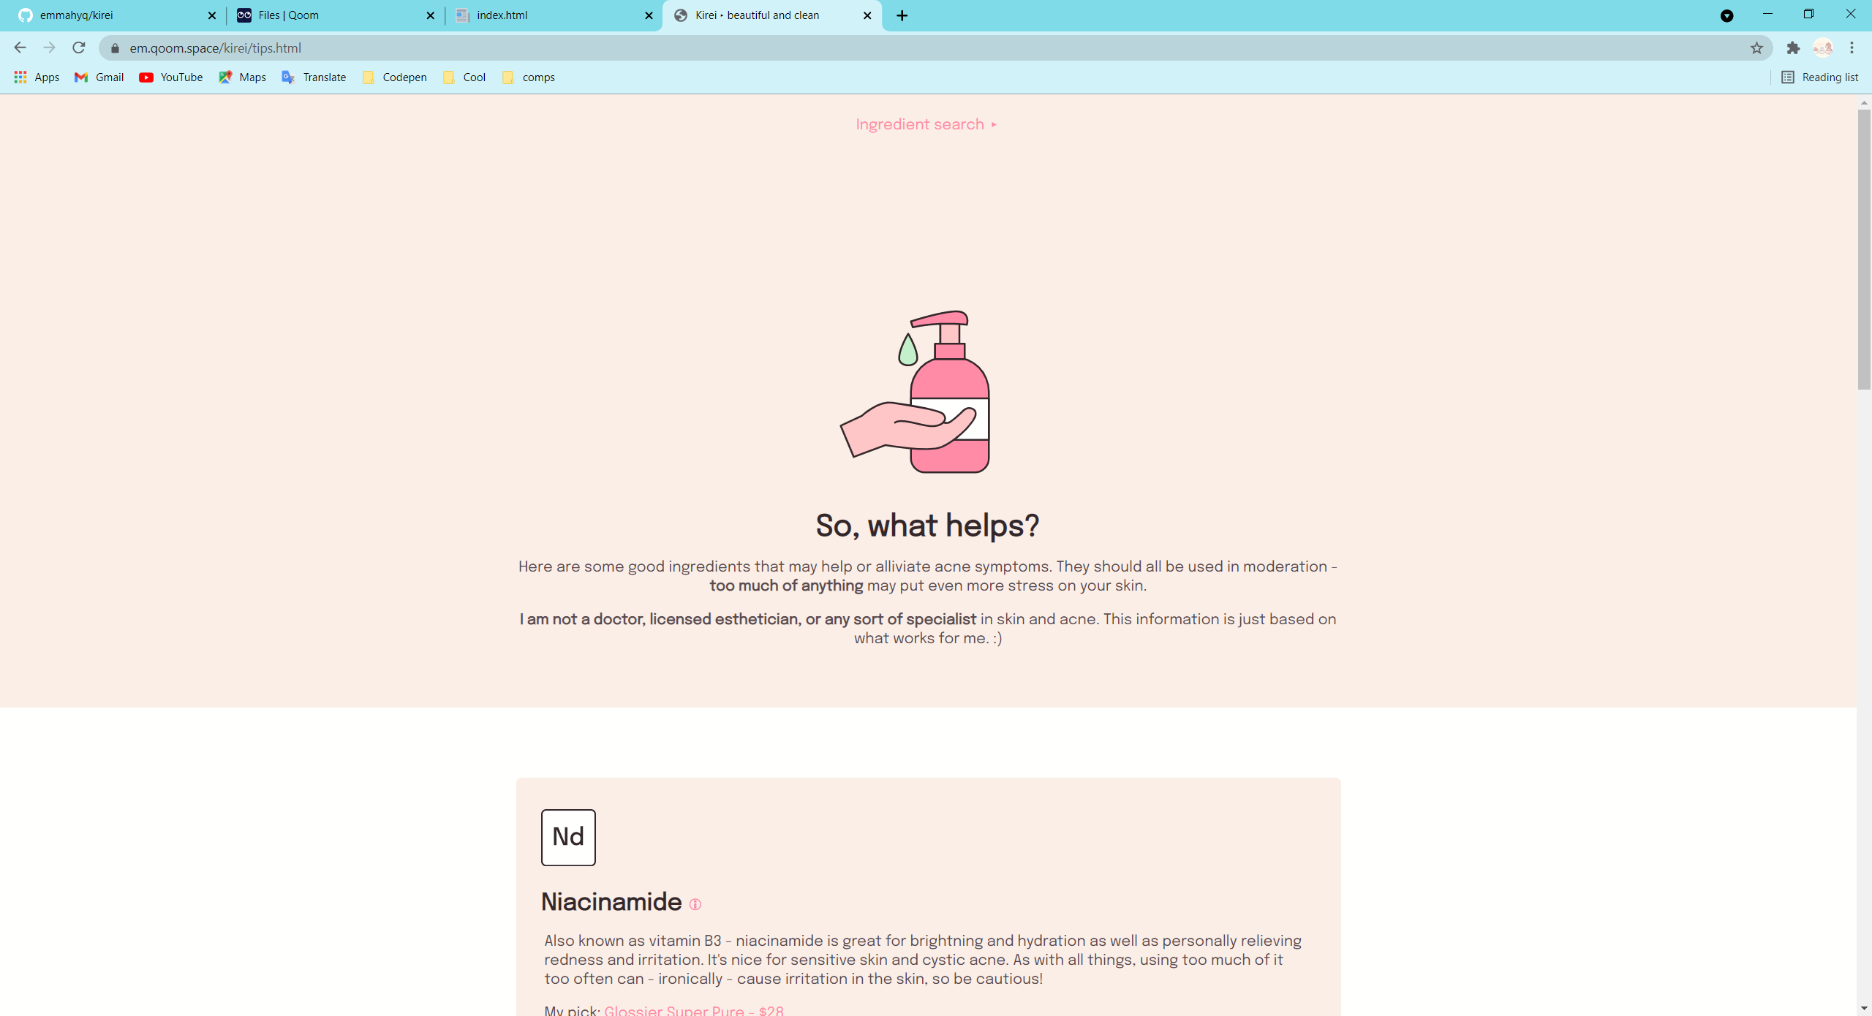Click the info icon beside Niacinamide
This screenshot has width=1872, height=1016.
click(x=695, y=904)
